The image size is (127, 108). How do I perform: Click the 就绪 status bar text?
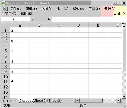coord(7,106)
